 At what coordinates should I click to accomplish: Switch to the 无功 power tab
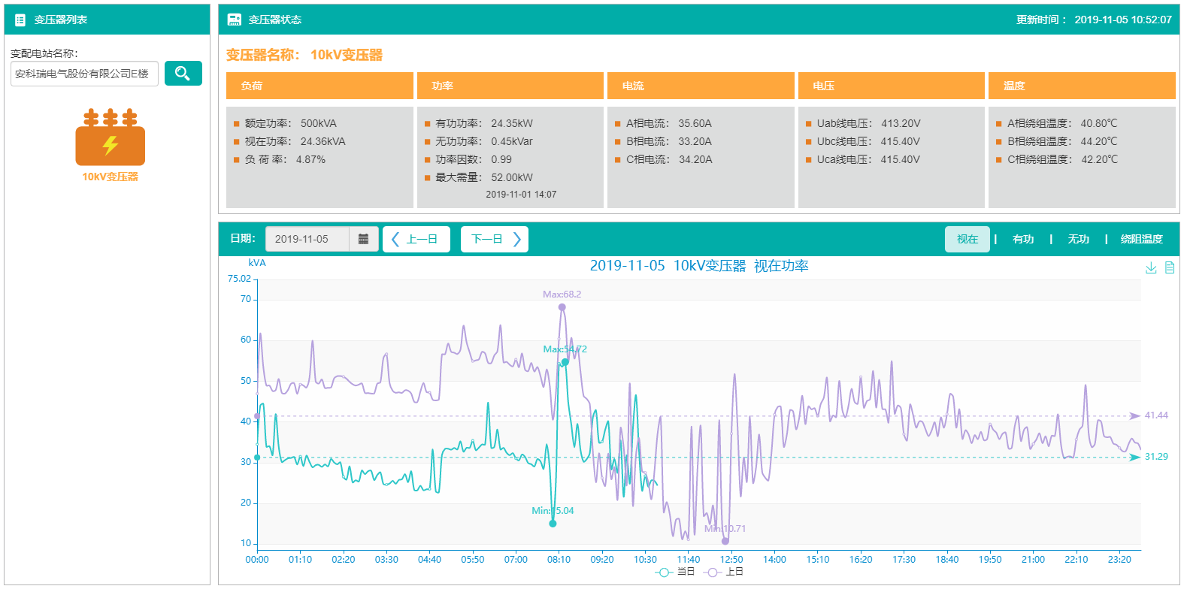(1078, 239)
